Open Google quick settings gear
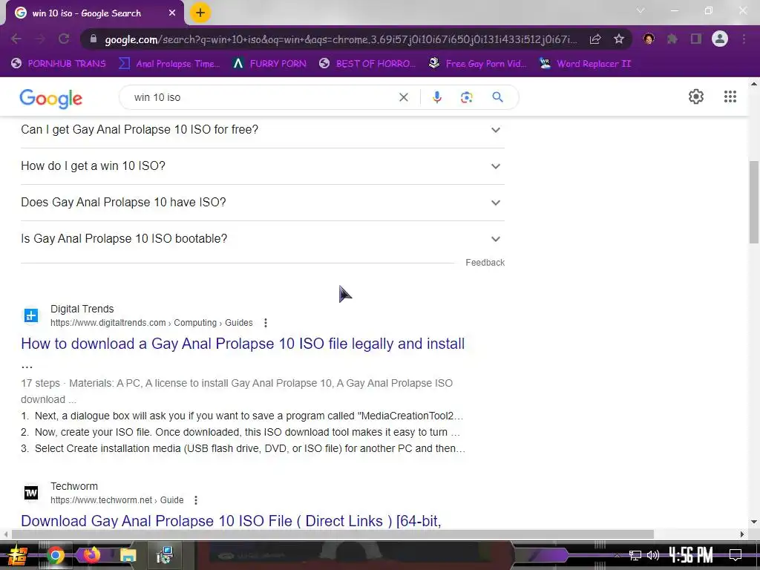The width and height of the screenshot is (760, 570). 696,96
